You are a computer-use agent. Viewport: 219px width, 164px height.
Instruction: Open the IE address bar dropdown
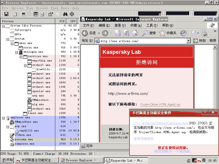tap(189, 41)
